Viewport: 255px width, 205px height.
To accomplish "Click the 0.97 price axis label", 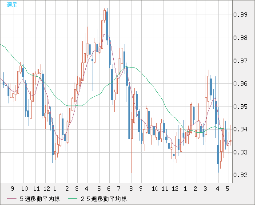I will point(240,61).
